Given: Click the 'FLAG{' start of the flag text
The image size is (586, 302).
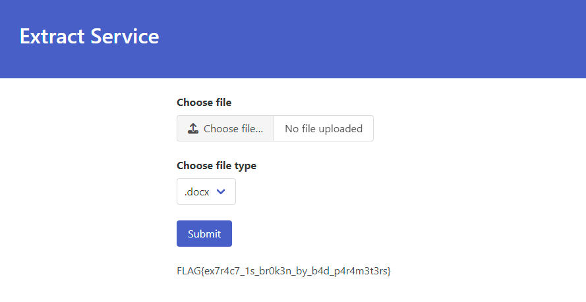Looking at the screenshot, I should 190,271.
